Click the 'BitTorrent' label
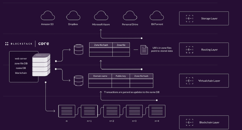The width and height of the screenshot is (242, 130). [157, 24]
